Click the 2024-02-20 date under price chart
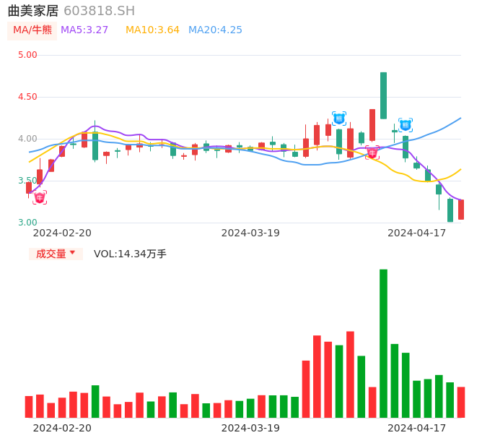Screen dimensions: 495x438 [x=62, y=233]
